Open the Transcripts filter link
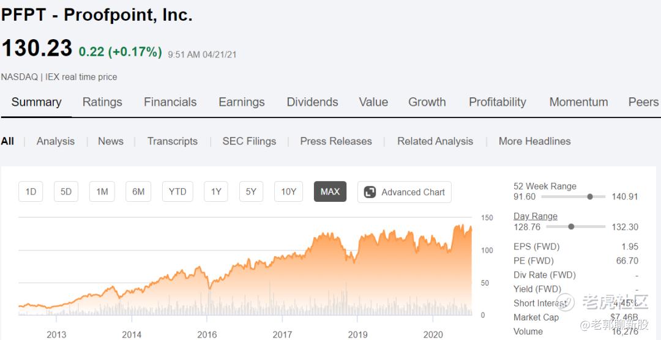Image resolution: width=661 pixels, height=340 pixels. 173,141
